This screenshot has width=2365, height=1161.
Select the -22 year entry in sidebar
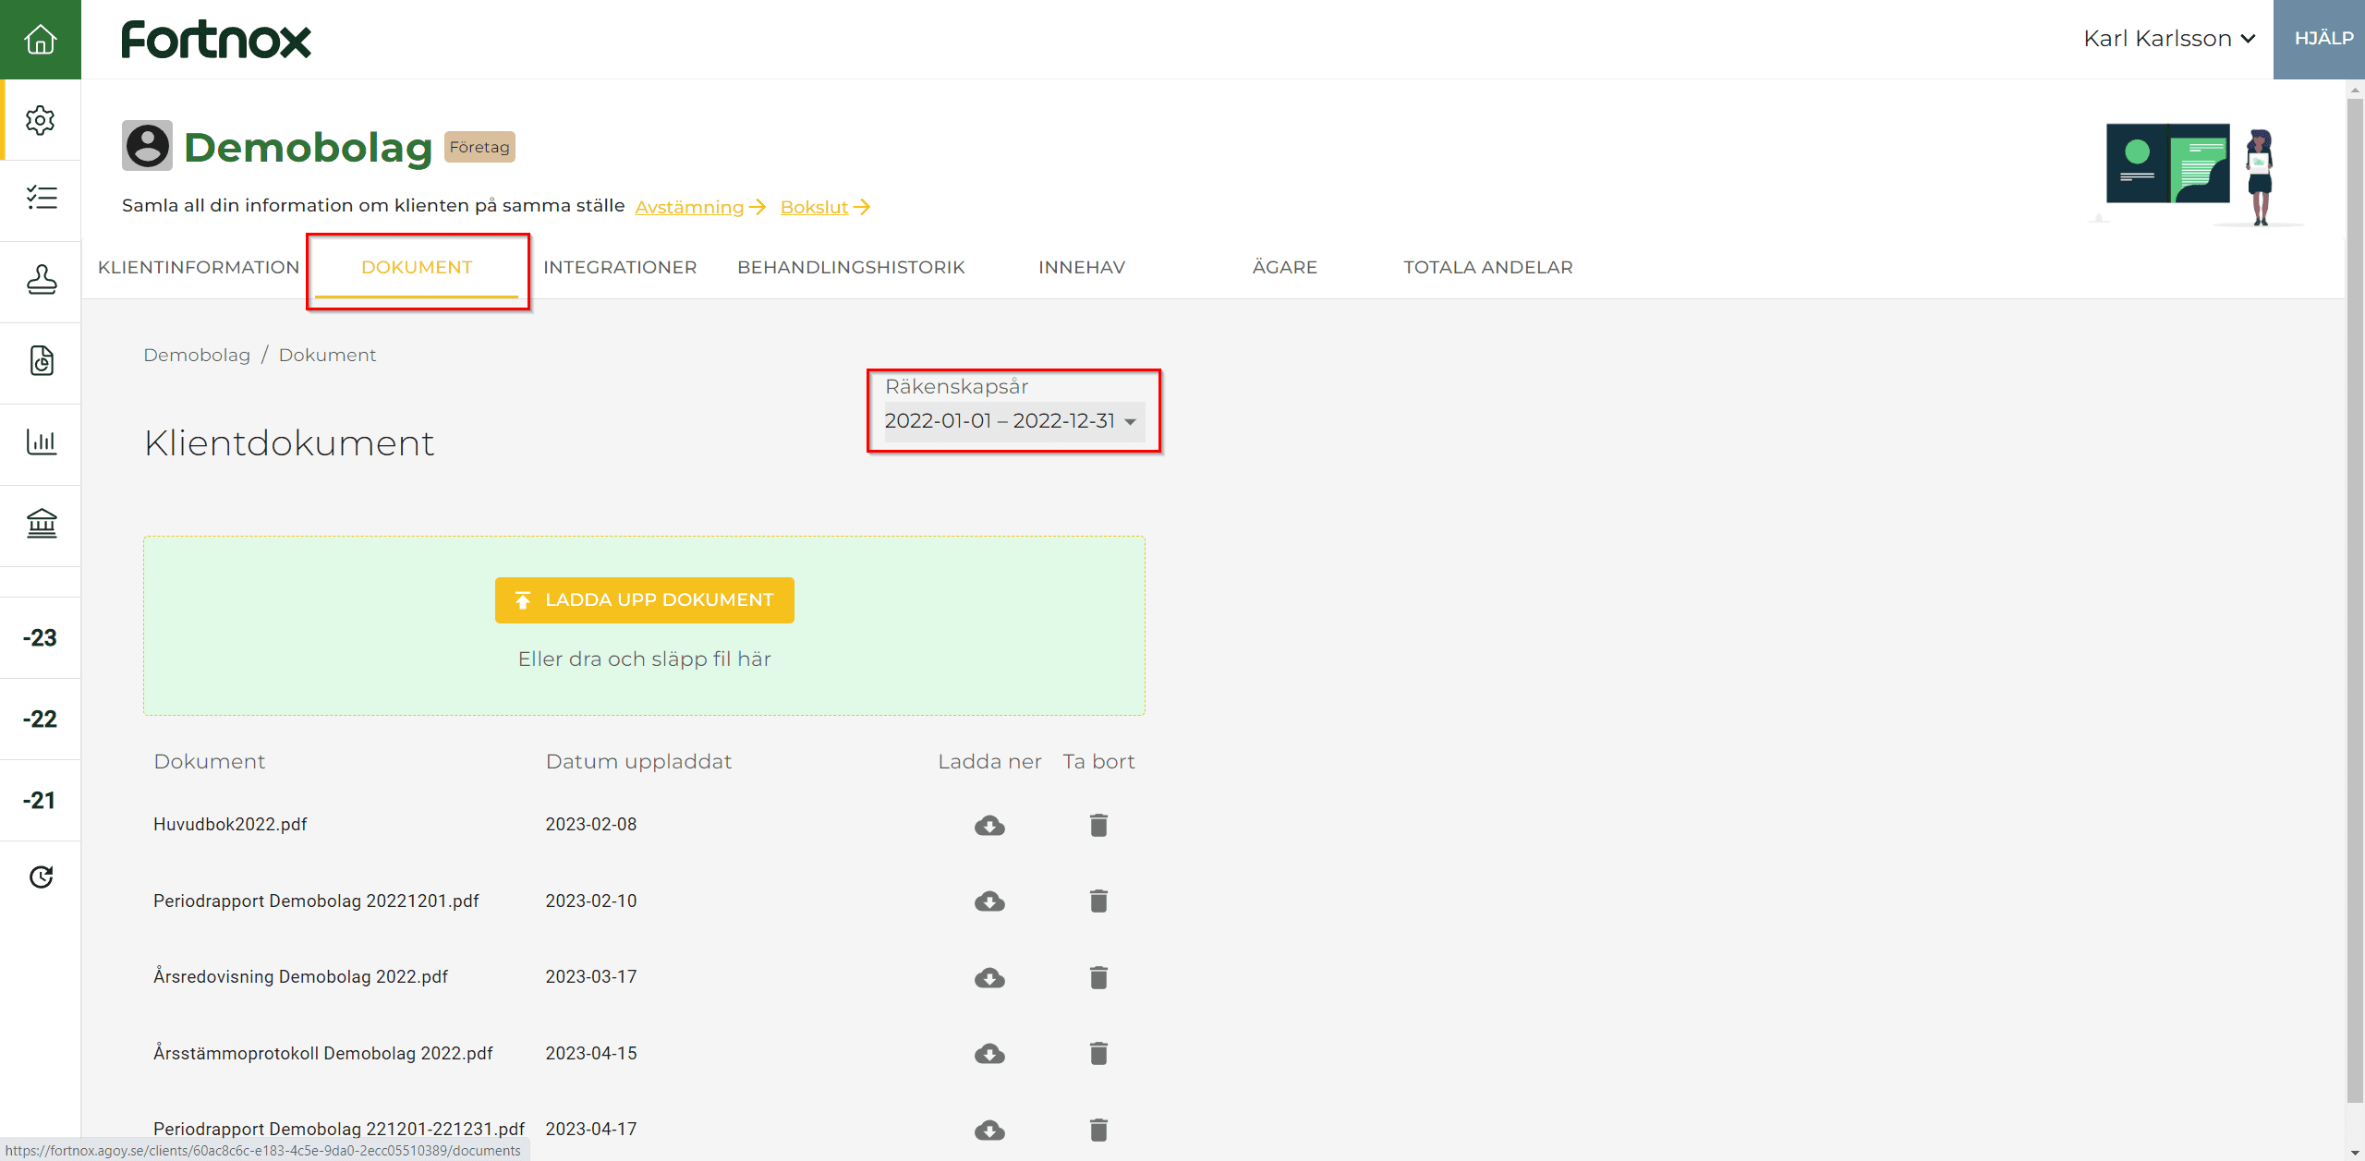pyautogui.click(x=41, y=719)
